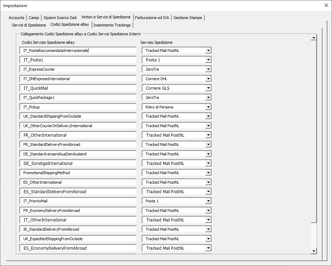Close the Impostazioni window

[326, 6]
